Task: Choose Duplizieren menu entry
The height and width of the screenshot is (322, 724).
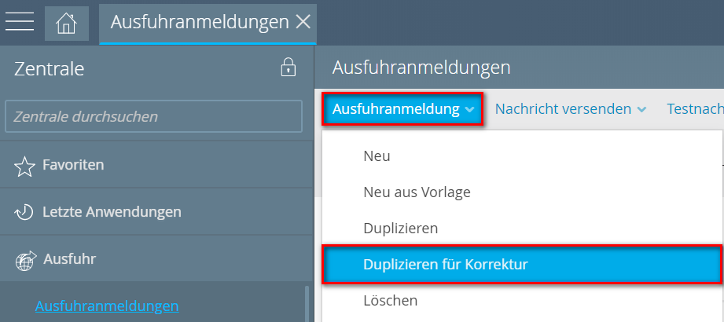Action: [400, 229]
